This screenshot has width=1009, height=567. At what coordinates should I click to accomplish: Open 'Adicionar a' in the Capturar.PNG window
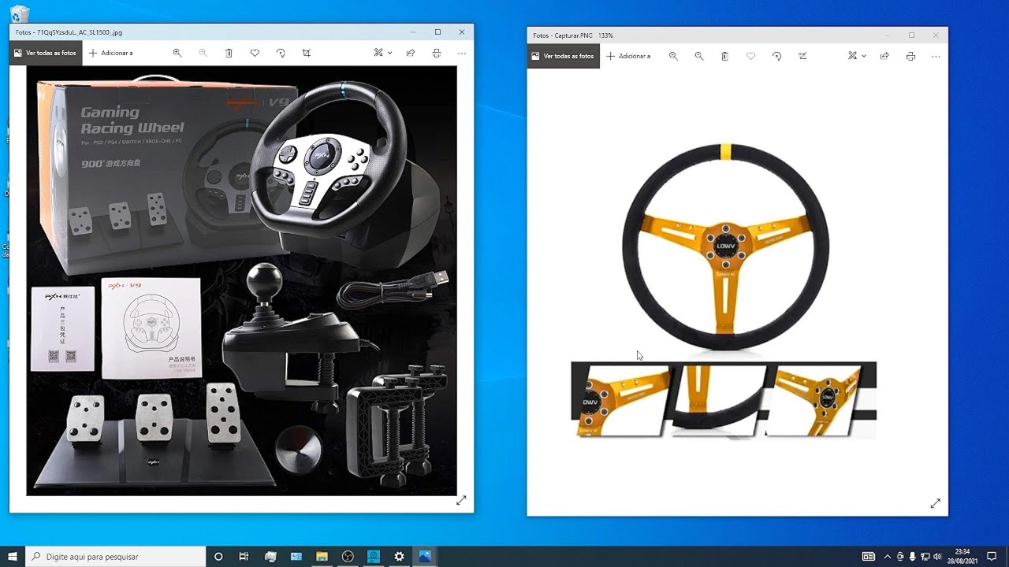[x=628, y=56]
